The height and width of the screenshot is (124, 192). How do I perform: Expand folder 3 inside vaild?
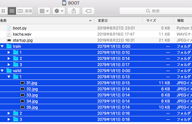click(9, 120)
